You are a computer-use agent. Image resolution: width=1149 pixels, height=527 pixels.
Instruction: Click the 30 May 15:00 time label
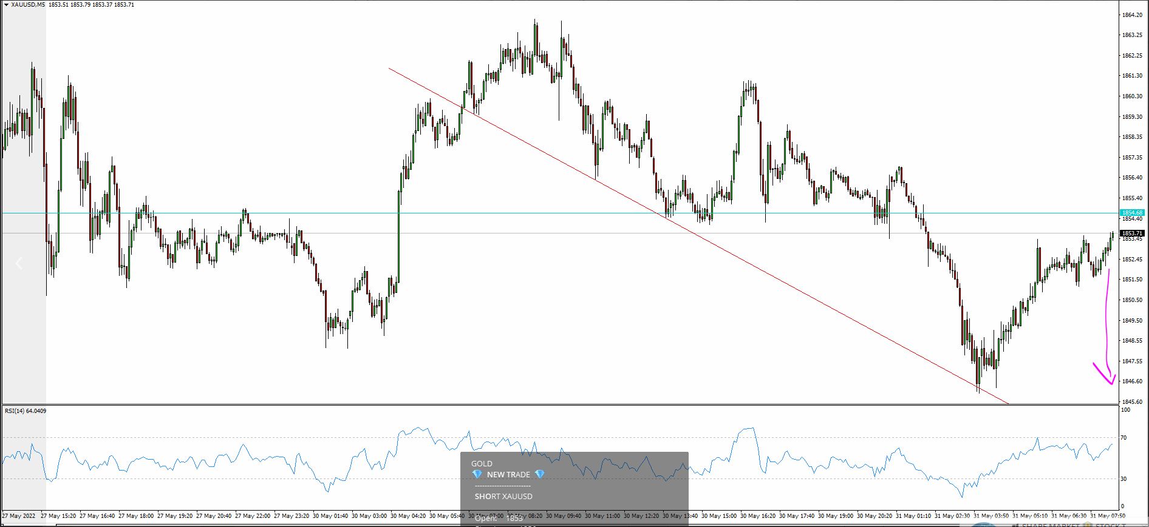(719, 516)
